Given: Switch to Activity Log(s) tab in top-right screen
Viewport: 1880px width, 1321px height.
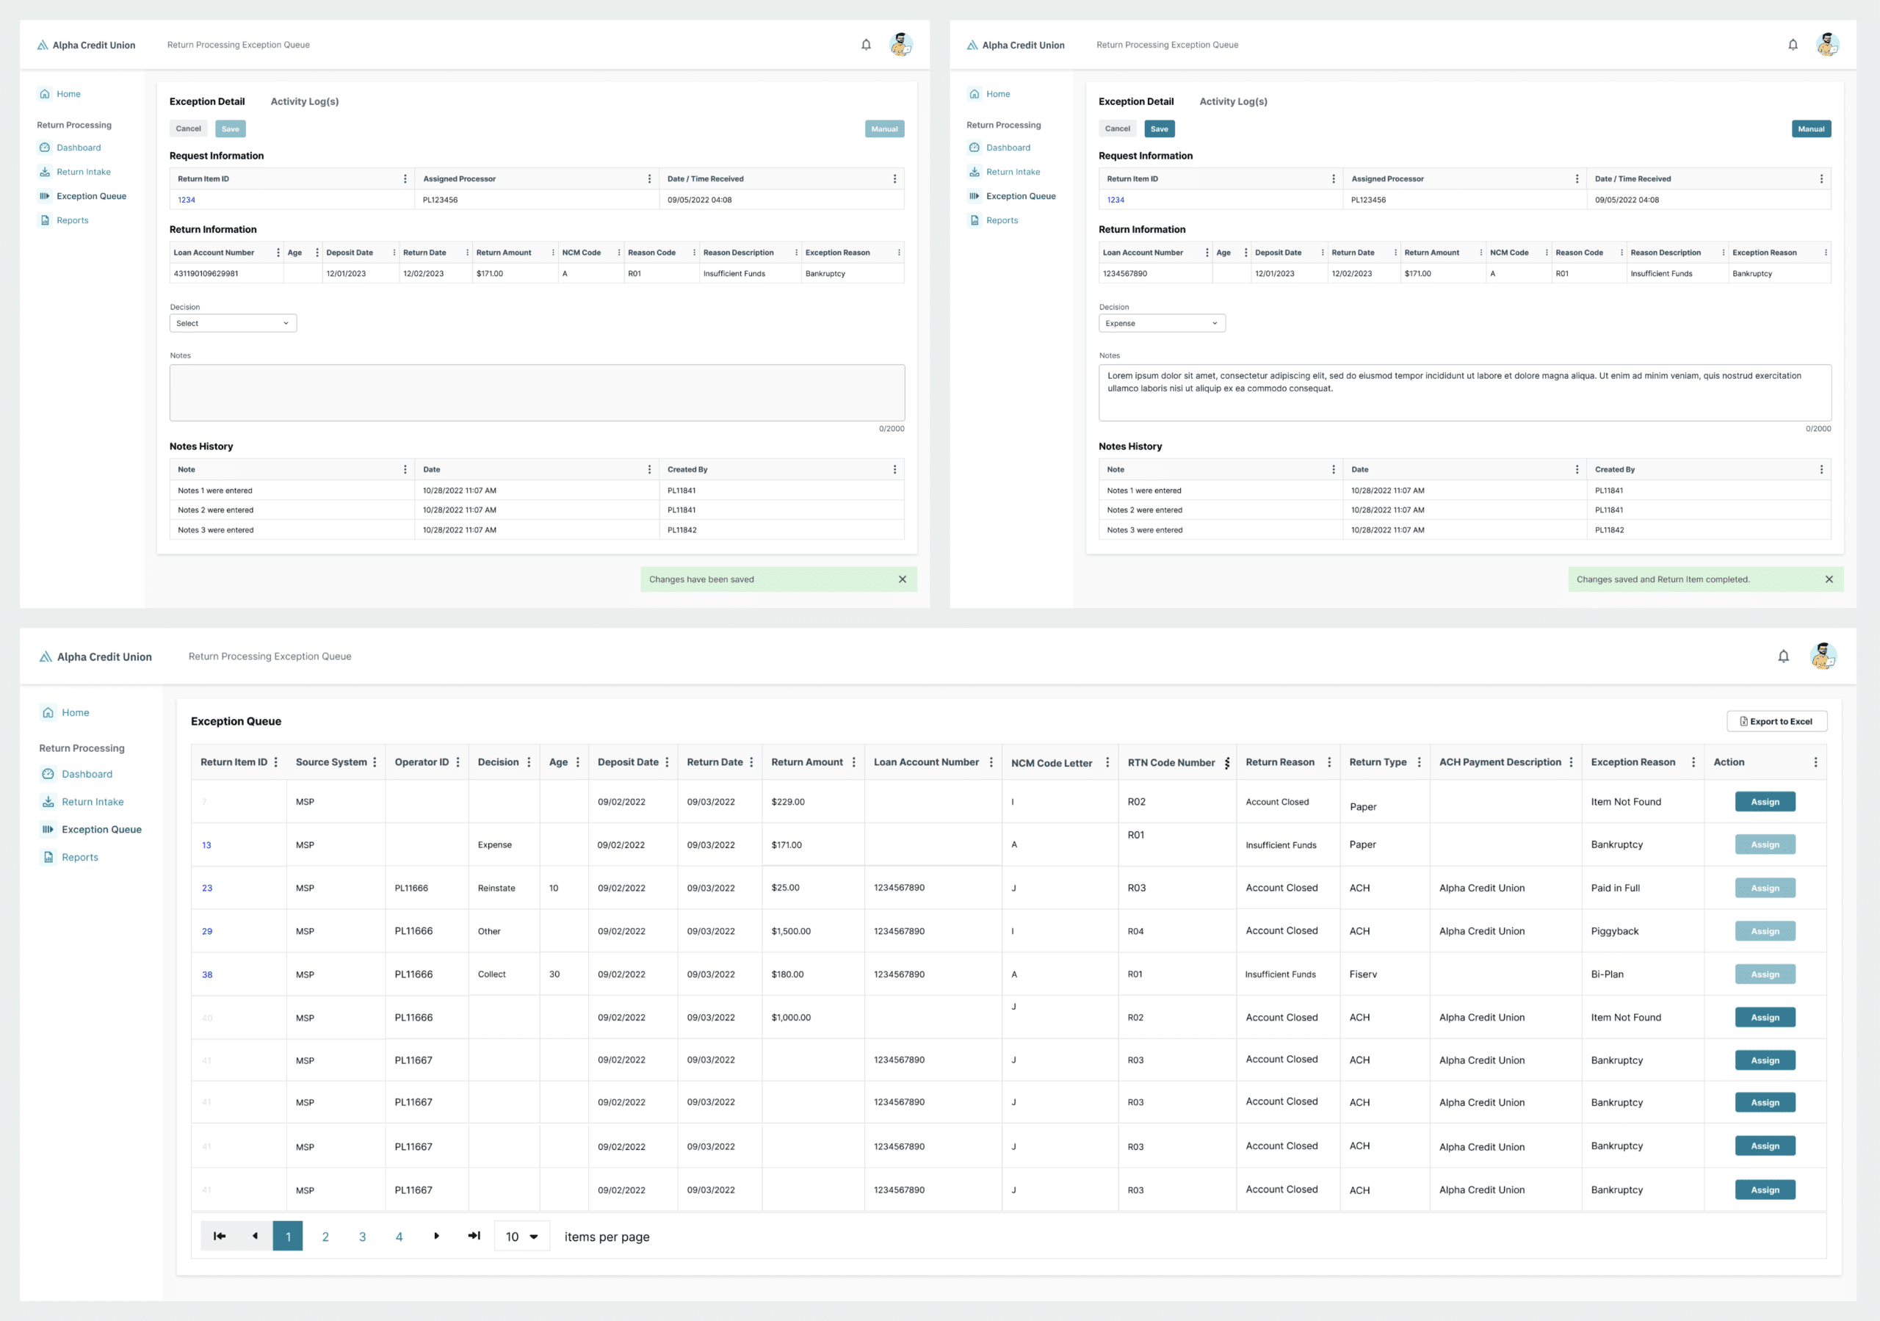Looking at the screenshot, I should click(1233, 101).
